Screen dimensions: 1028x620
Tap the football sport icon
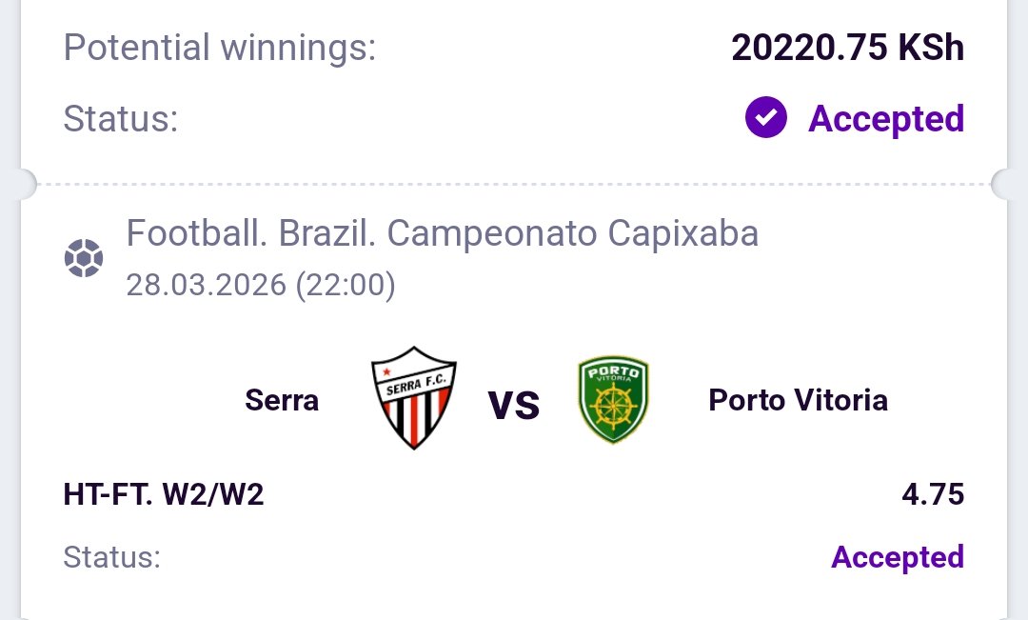83,259
